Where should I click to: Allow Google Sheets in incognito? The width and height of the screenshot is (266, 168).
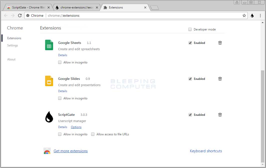pos(60,62)
